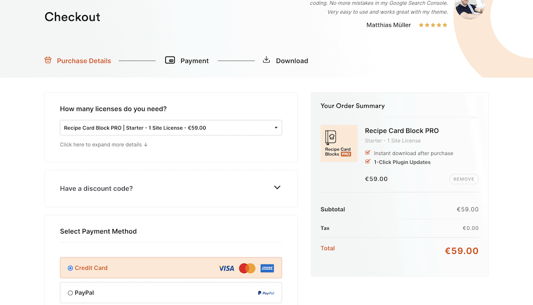Click Matthias Müller's avatar photo

click(x=470, y=8)
